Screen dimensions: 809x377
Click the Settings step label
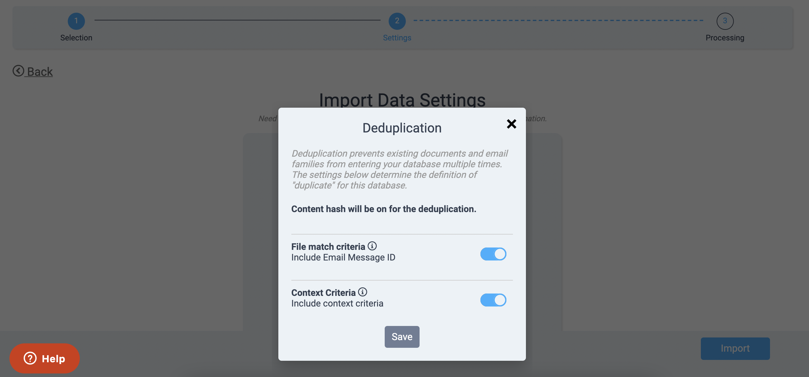[397, 38]
